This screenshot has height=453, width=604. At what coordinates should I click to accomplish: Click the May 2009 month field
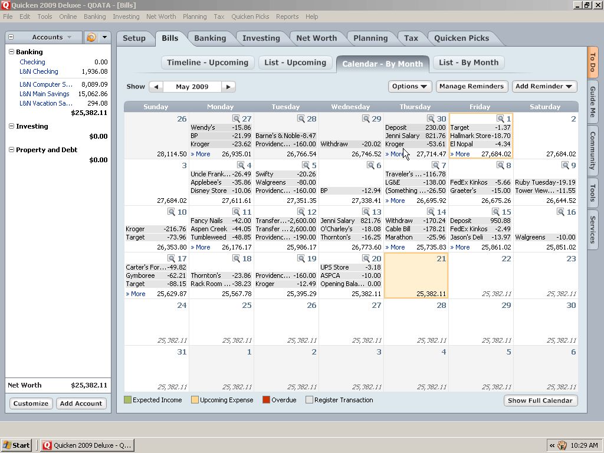tap(192, 87)
